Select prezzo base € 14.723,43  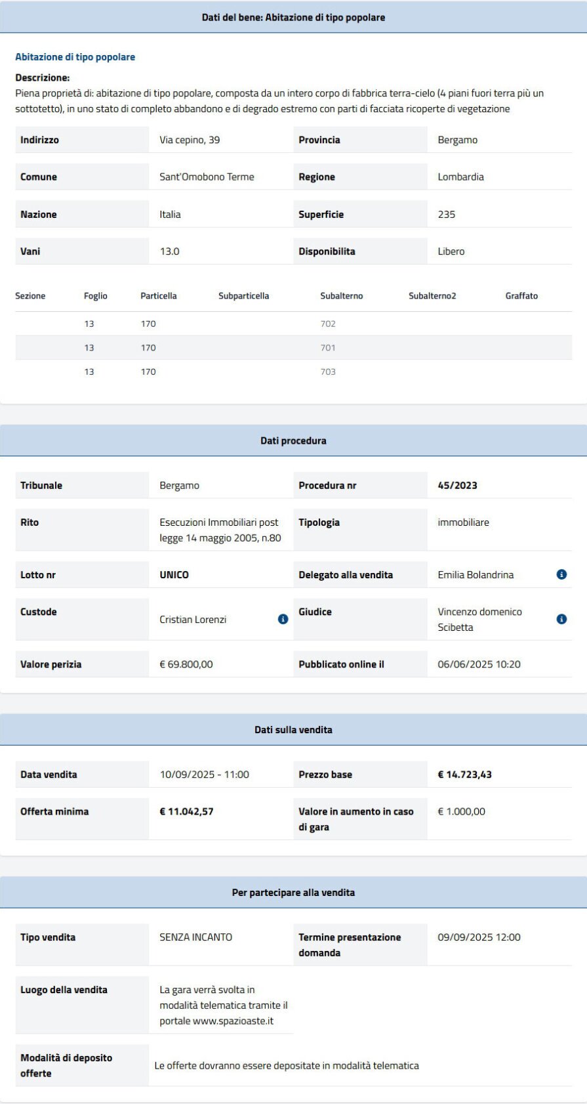pos(464,775)
